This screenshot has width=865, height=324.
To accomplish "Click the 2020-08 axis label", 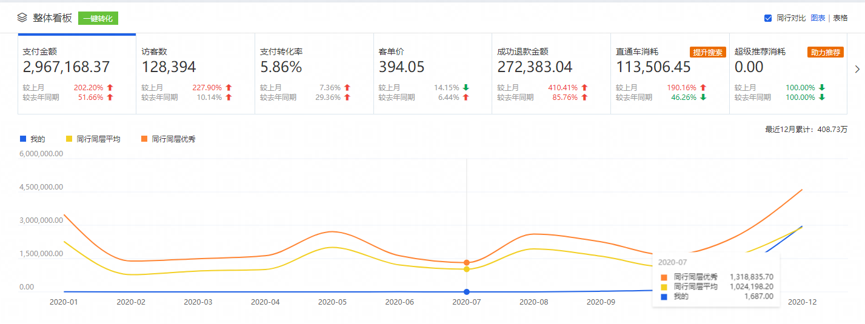I will pos(534,302).
